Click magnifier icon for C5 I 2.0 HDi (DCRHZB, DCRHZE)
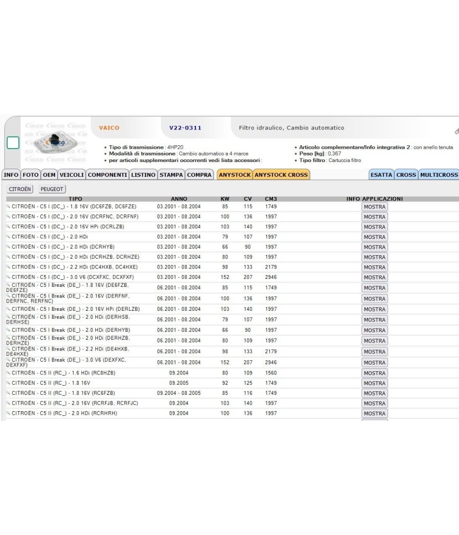 click(x=8, y=257)
